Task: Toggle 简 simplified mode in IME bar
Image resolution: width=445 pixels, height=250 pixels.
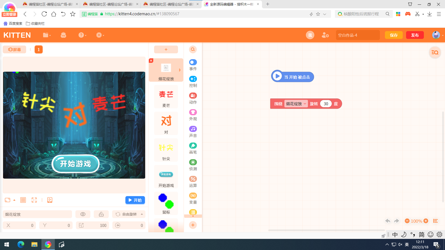Action: 422,235
